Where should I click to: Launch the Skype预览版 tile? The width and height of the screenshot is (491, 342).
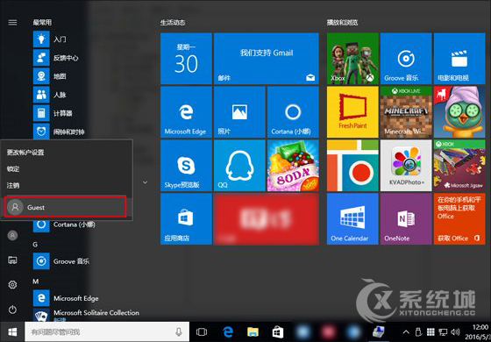click(x=186, y=166)
